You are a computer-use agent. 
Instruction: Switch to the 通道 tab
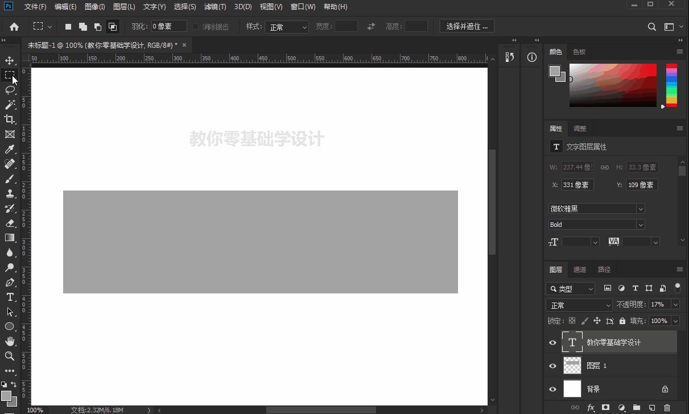580,269
